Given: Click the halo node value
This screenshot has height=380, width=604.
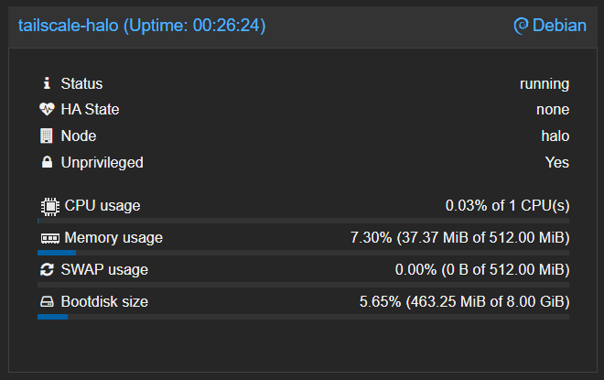Looking at the screenshot, I should 555,136.
